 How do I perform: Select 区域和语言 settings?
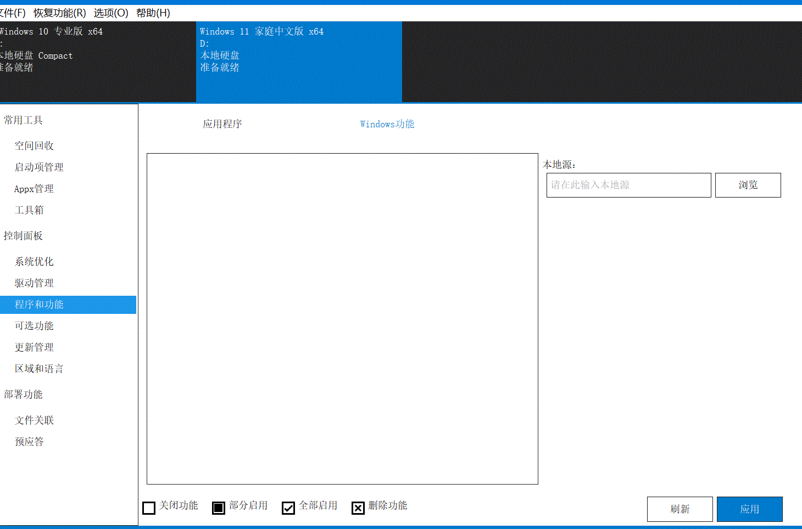38,368
